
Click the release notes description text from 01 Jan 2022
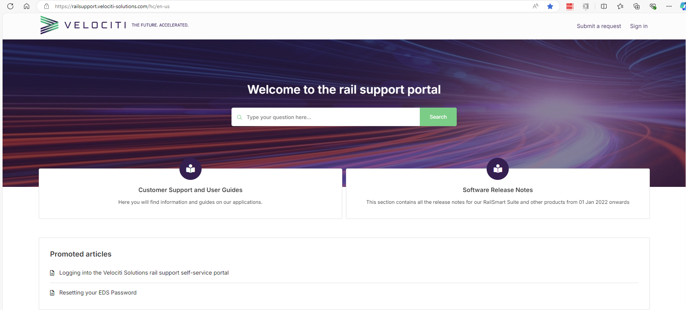[498, 202]
